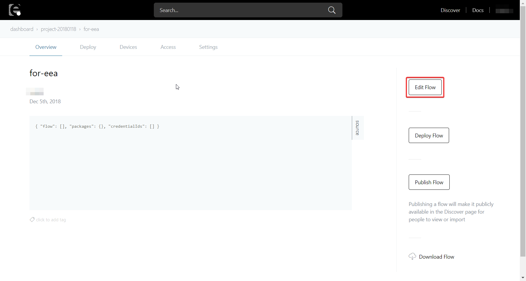
Task: Click the Download Flow cloud icon
Action: pyautogui.click(x=412, y=256)
